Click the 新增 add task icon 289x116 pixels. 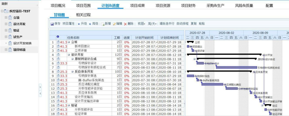pyautogui.click(x=102, y=24)
